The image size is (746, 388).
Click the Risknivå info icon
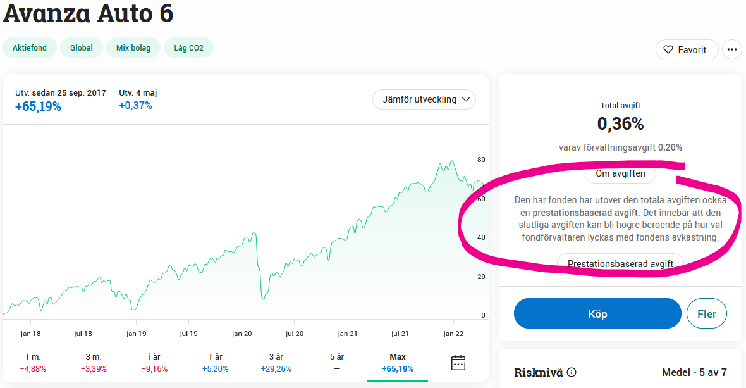click(572, 372)
